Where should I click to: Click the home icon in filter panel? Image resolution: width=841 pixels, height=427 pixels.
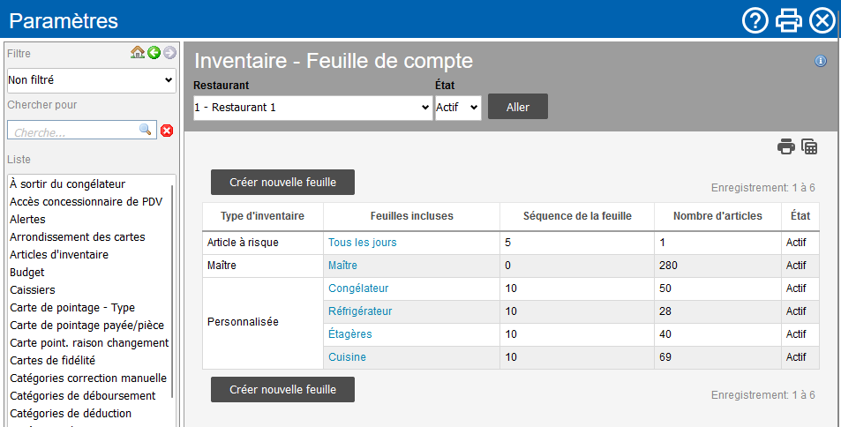pos(138,53)
